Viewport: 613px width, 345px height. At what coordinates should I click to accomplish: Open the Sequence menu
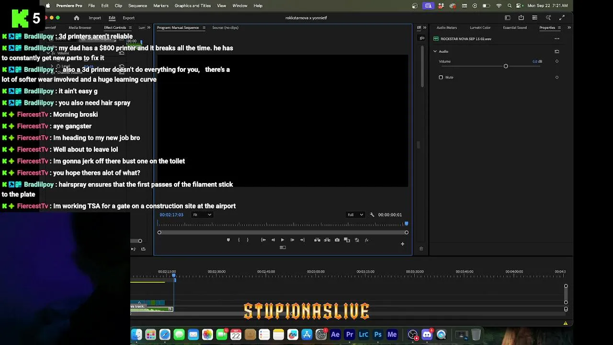pyautogui.click(x=137, y=6)
